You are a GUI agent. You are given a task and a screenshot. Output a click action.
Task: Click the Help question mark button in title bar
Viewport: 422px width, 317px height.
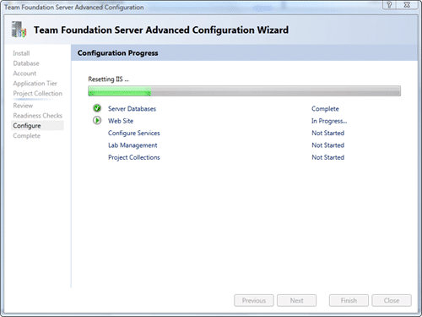(389, 5)
